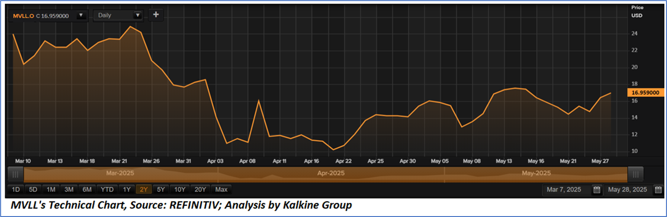Open the MVLL.O symbol dropdown arrow
The height and width of the screenshot is (217, 667).
[x=81, y=15]
